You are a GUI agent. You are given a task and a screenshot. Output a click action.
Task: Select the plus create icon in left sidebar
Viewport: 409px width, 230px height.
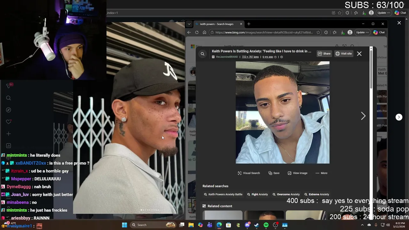click(9, 134)
